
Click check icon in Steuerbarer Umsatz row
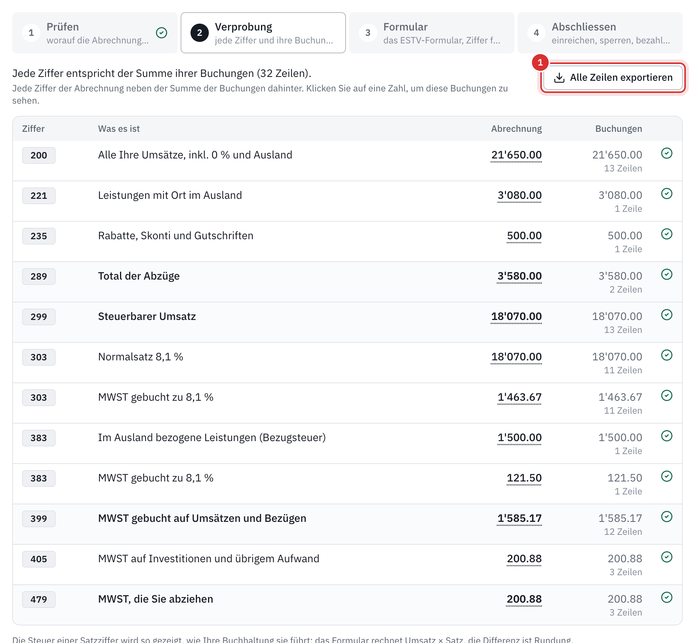pyautogui.click(x=666, y=315)
